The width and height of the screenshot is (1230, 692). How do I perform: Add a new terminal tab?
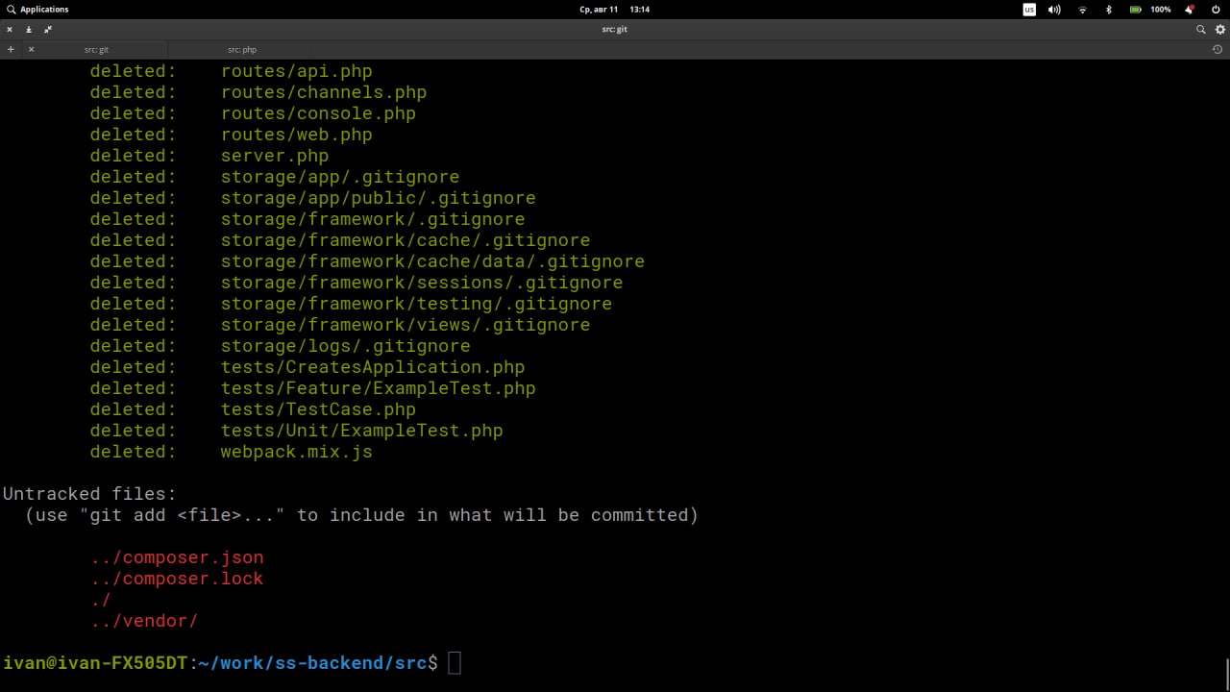(11, 49)
